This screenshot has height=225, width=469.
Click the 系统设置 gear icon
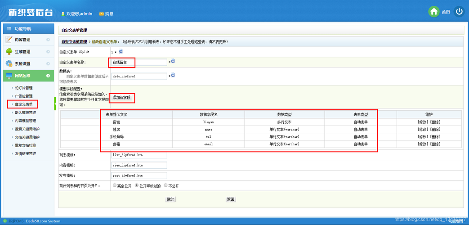[x=9, y=63]
